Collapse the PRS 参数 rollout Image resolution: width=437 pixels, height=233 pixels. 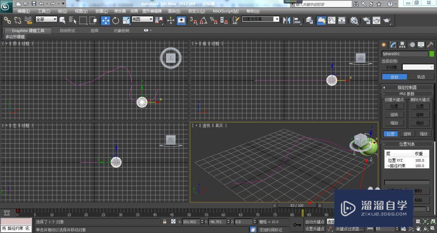click(407, 94)
